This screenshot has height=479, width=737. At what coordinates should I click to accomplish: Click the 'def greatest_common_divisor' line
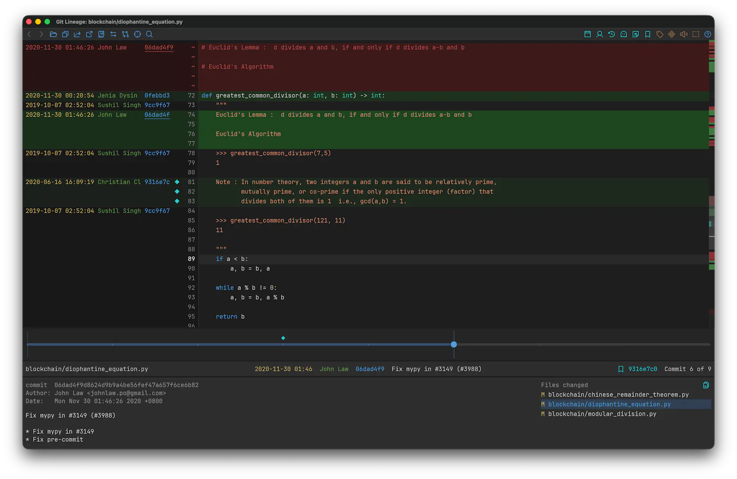click(x=293, y=95)
